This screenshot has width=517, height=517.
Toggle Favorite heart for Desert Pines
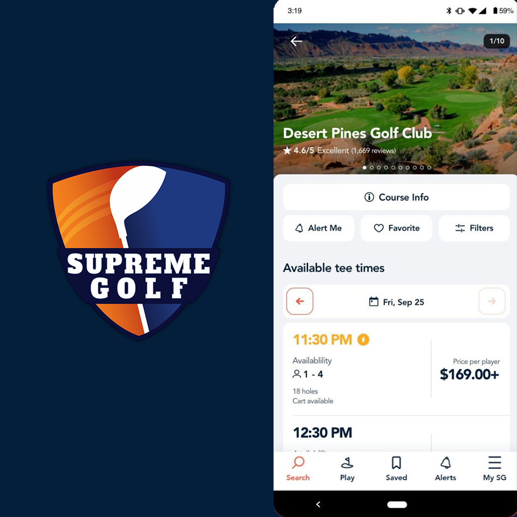click(396, 228)
